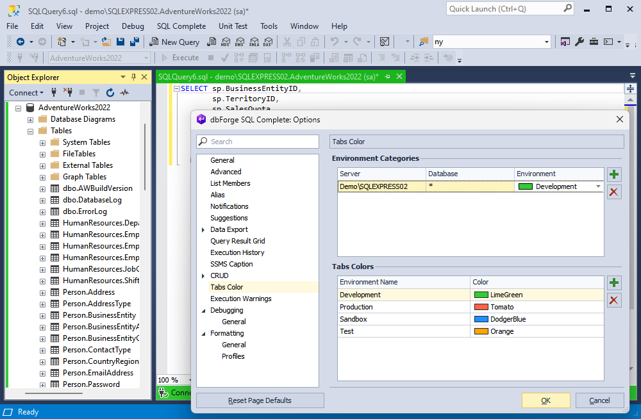The width and height of the screenshot is (641, 419).
Task: Delete the selected environment category
Action: tap(614, 192)
